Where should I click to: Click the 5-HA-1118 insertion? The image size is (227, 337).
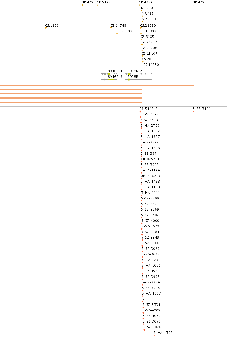coord(150,187)
